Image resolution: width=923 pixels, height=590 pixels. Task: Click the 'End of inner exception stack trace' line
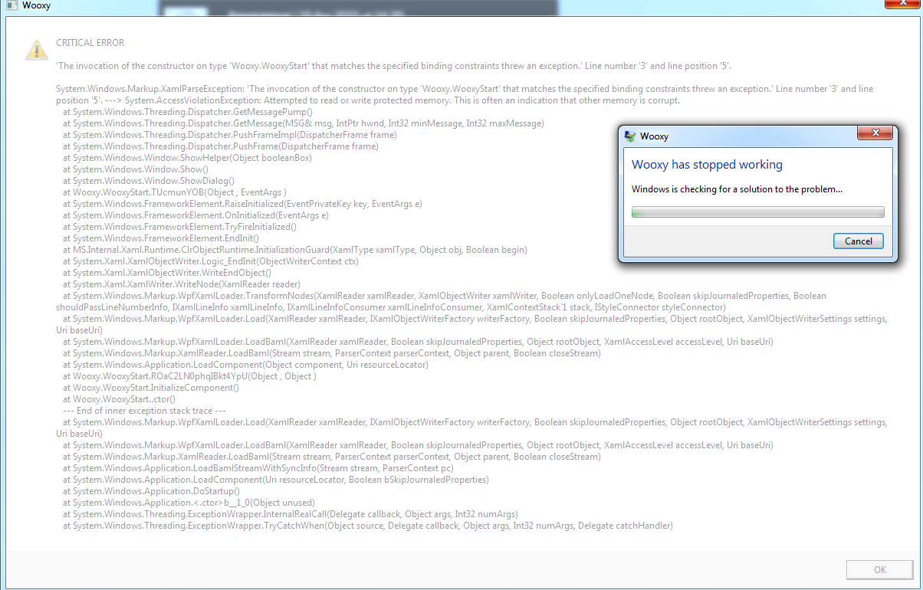139,411
